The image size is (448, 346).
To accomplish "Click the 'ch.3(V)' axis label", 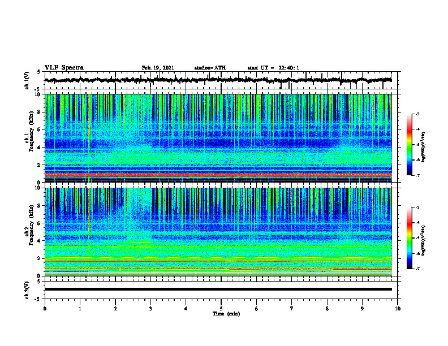I will tap(27, 290).
